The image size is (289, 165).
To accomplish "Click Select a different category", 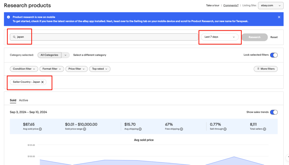I will click(x=90, y=55).
